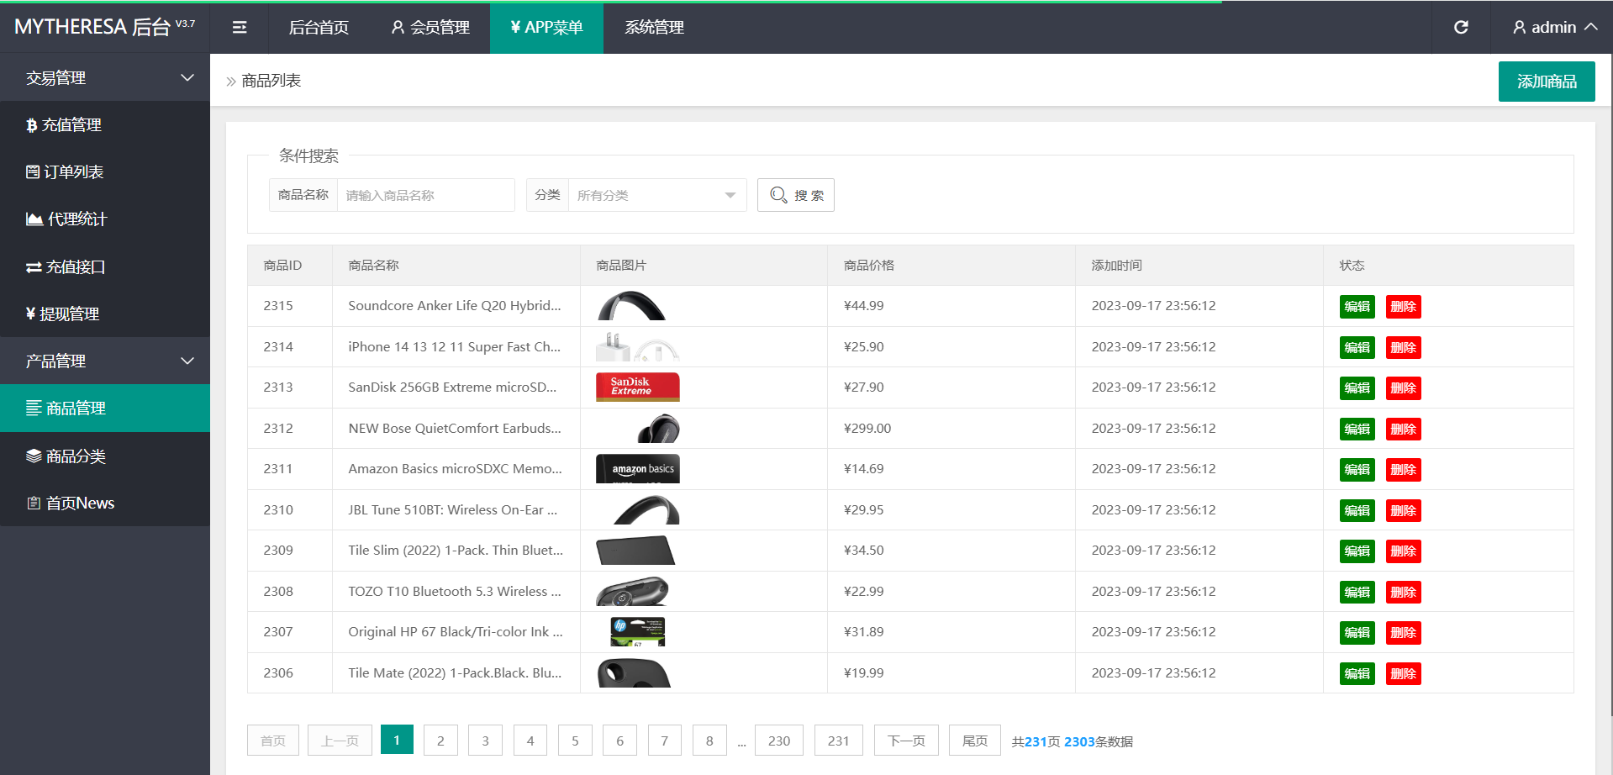
Task: Open 提现管理 in the sidebar
Action: coord(63,314)
